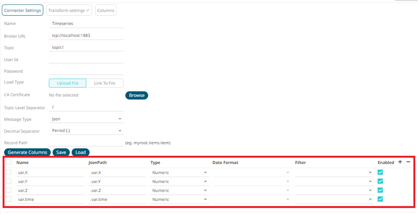Disable the Enabled checkbox for var.time
Screen dimensions: 419x215
(x=380, y=199)
